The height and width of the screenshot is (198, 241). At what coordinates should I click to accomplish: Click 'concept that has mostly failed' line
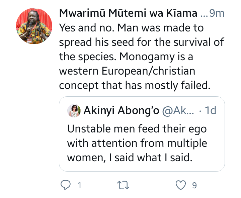point(135,85)
